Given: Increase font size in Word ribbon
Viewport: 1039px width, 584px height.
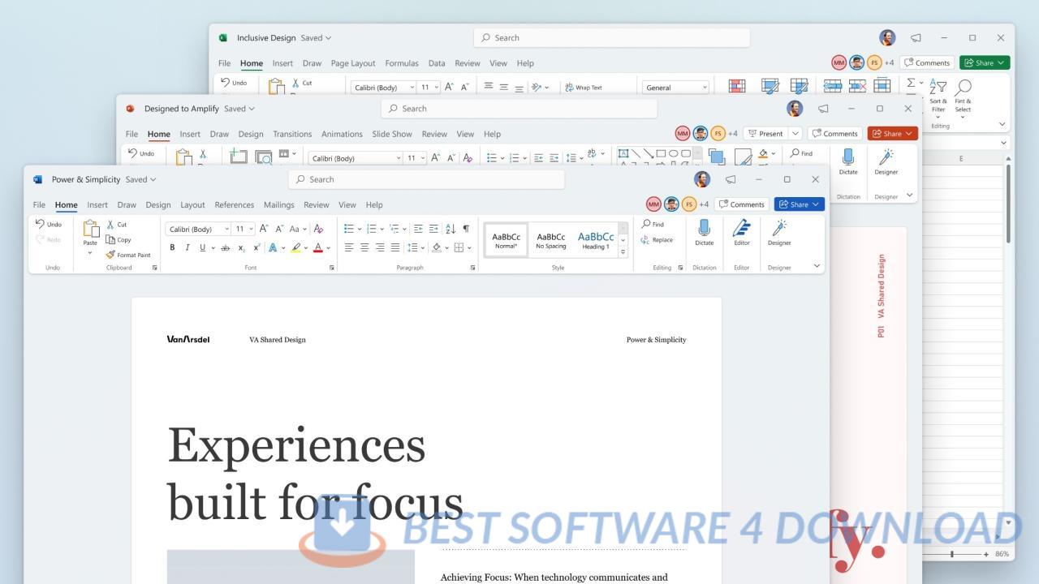Looking at the screenshot, I should (264, 229).
